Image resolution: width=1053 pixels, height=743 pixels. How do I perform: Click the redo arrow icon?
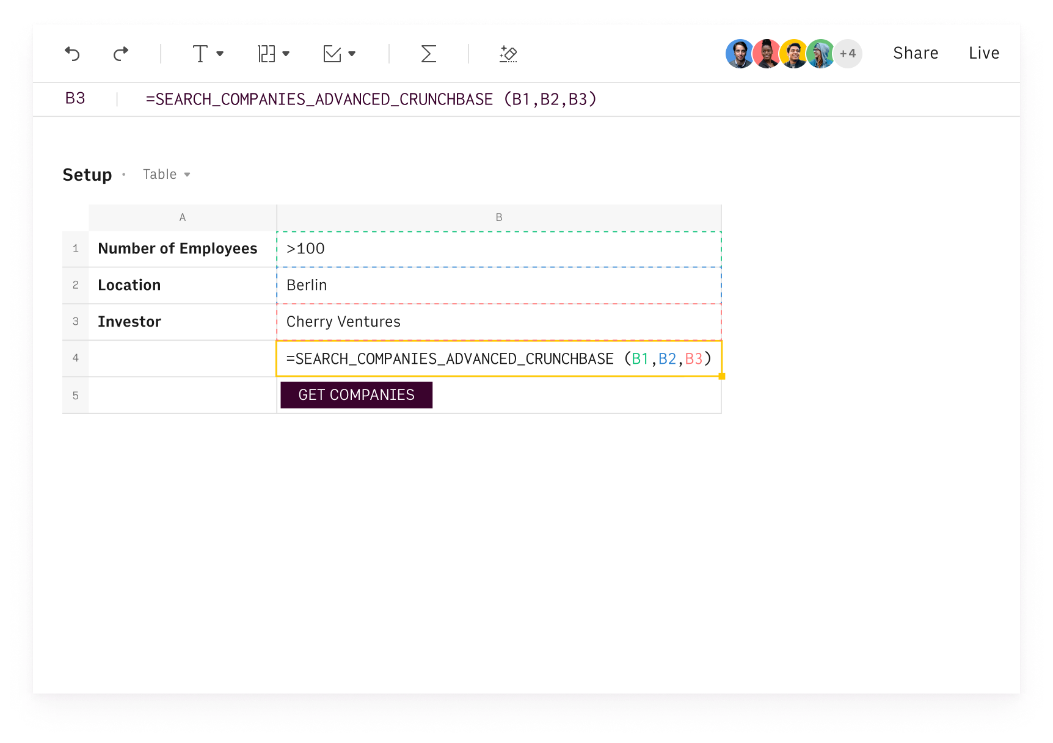pos(121,54)
